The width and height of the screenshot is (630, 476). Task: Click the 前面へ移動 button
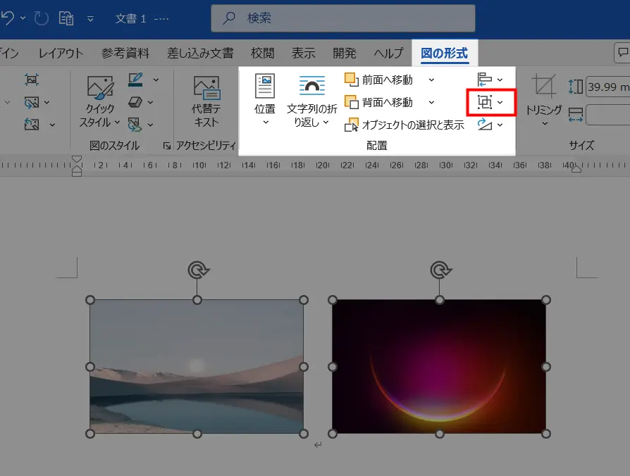point(378,80)
